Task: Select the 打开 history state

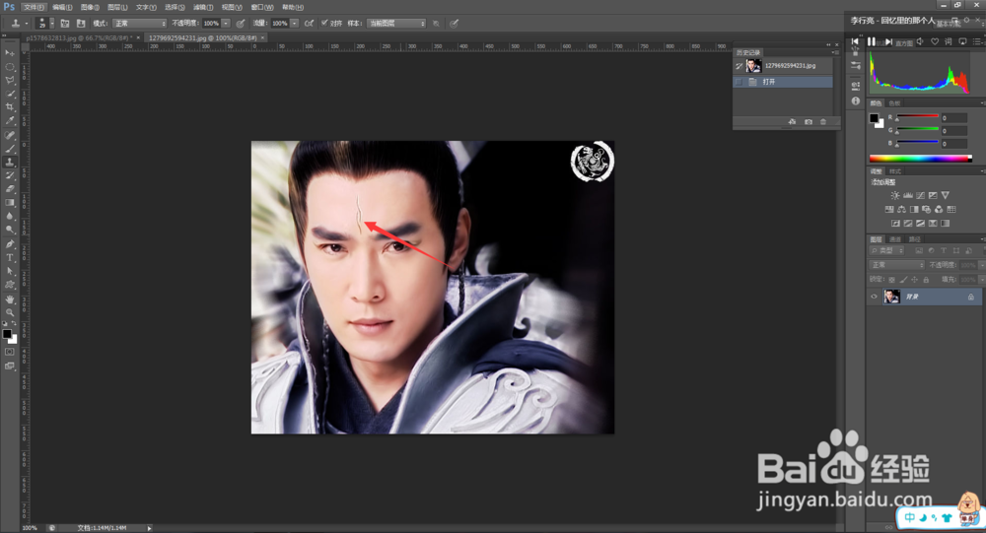Action: (783, 82)
